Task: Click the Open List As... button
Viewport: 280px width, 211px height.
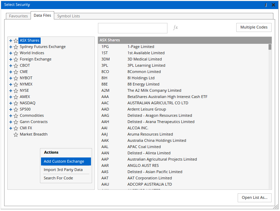Action: coord(254,197)
